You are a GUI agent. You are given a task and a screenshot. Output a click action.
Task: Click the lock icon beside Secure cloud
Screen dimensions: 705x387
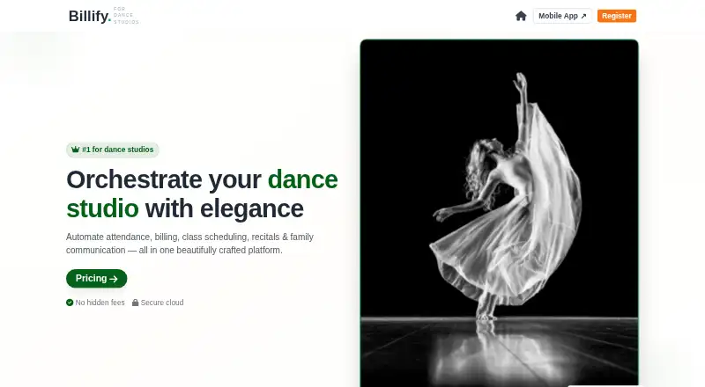pos(135,303)
